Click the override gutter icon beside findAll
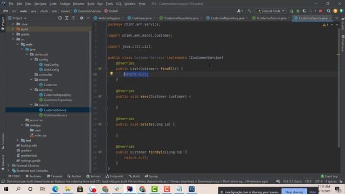The image size is (345, 194). point(100,68)
